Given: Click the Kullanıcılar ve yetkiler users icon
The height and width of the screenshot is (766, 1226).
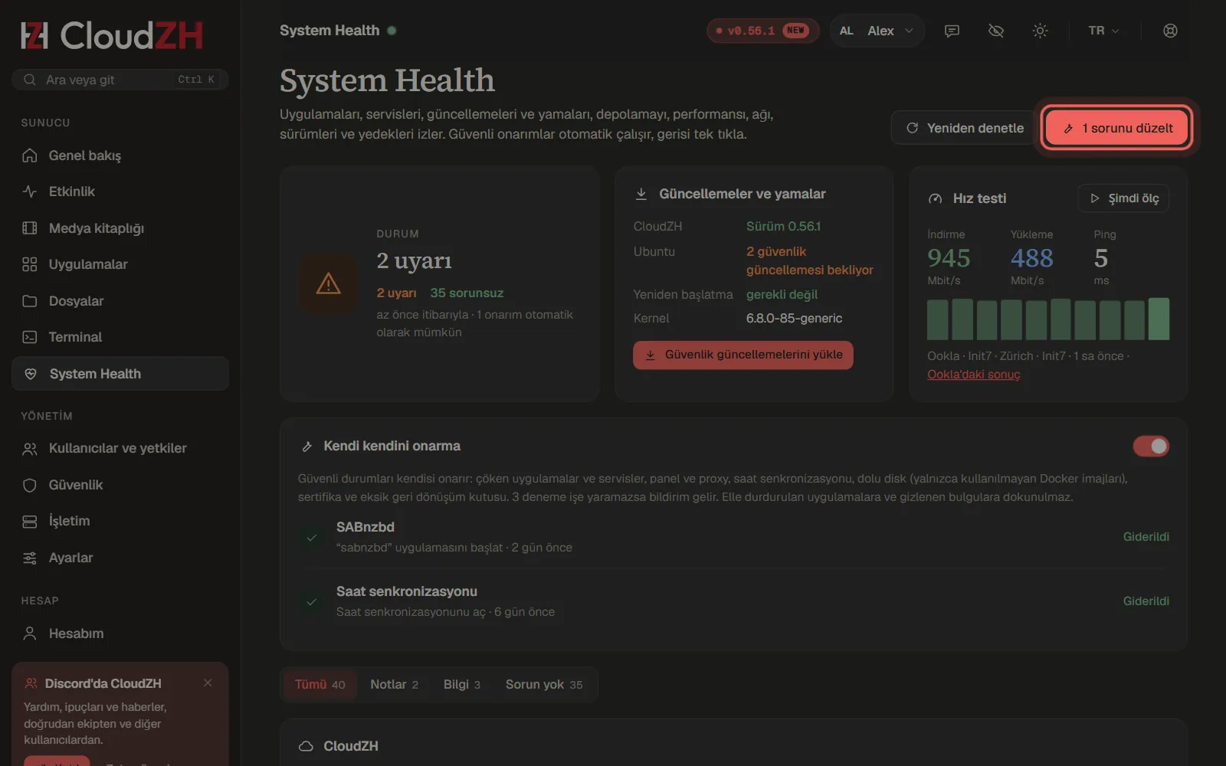Looking at the screenshot, I should 30,449.
